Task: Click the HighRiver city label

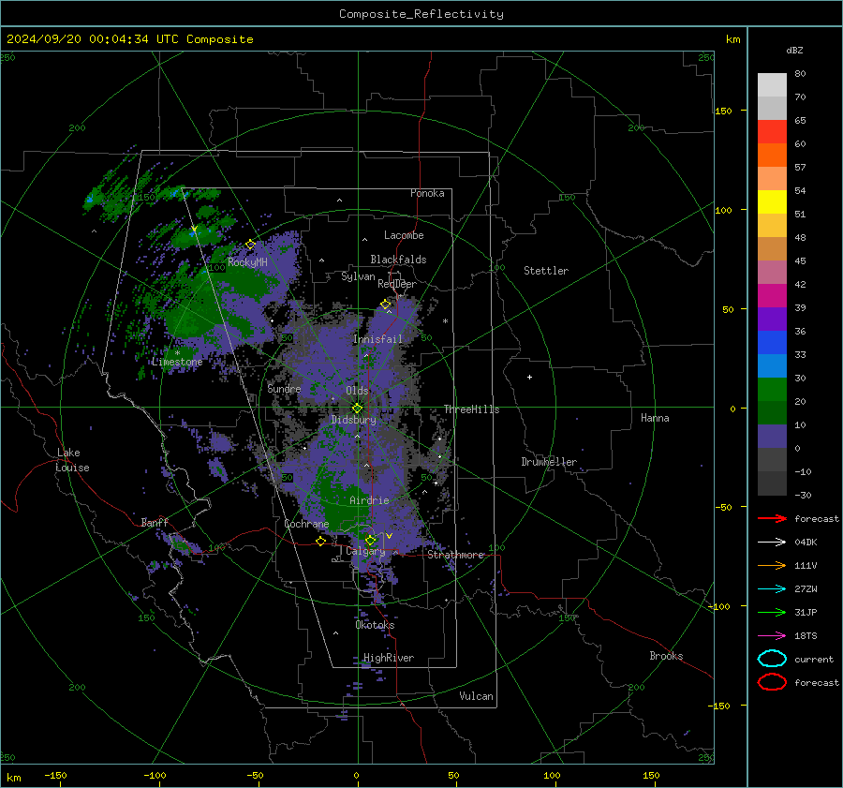Action: click(x=389, y=658)
